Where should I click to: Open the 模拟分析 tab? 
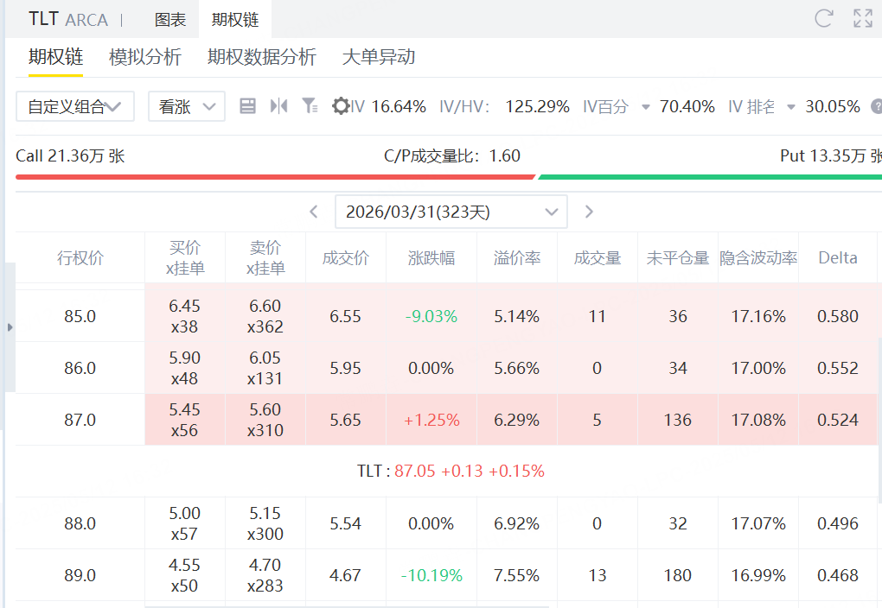click(x=145, y=57)
